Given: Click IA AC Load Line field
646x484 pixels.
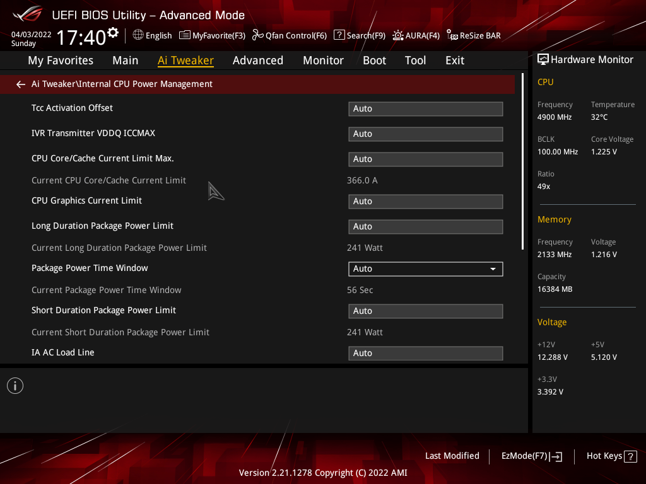Looking at the screenshot, I should pyautogui.click(x=426, y=353).
